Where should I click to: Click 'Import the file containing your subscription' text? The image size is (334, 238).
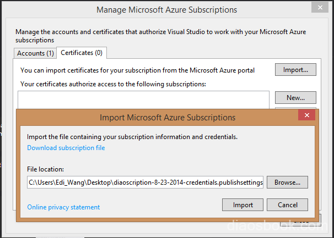(132, 137)
